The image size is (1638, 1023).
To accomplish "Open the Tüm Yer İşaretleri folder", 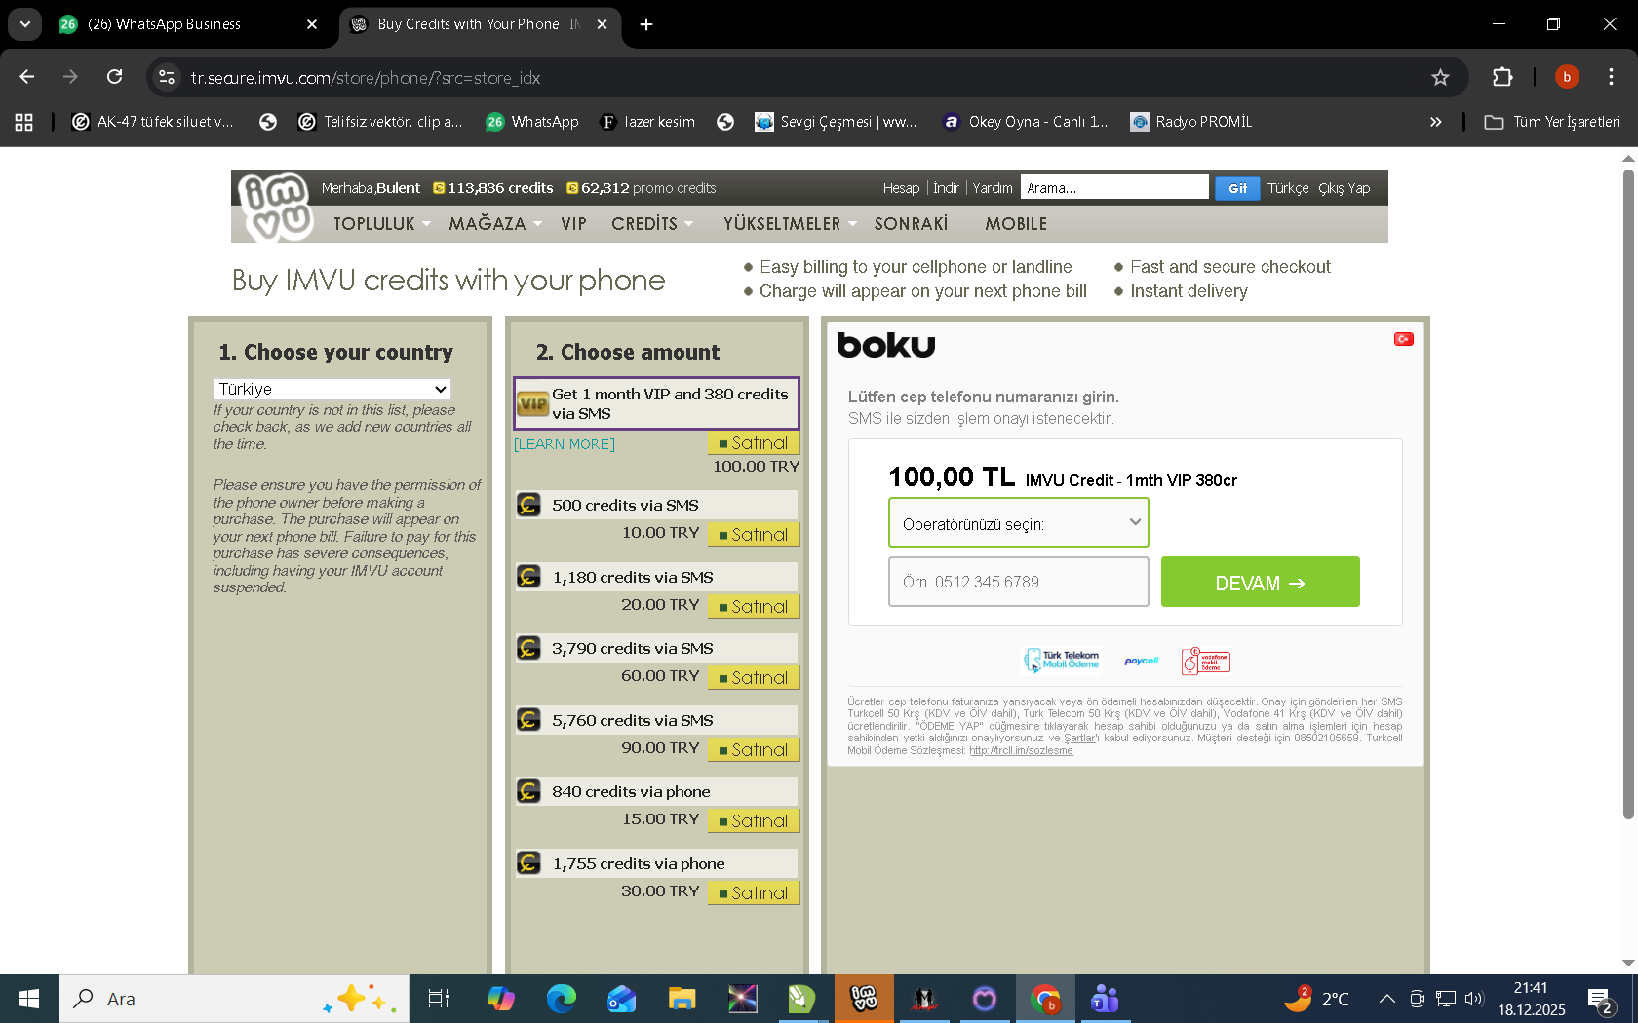I will (x=1552, y=122).
